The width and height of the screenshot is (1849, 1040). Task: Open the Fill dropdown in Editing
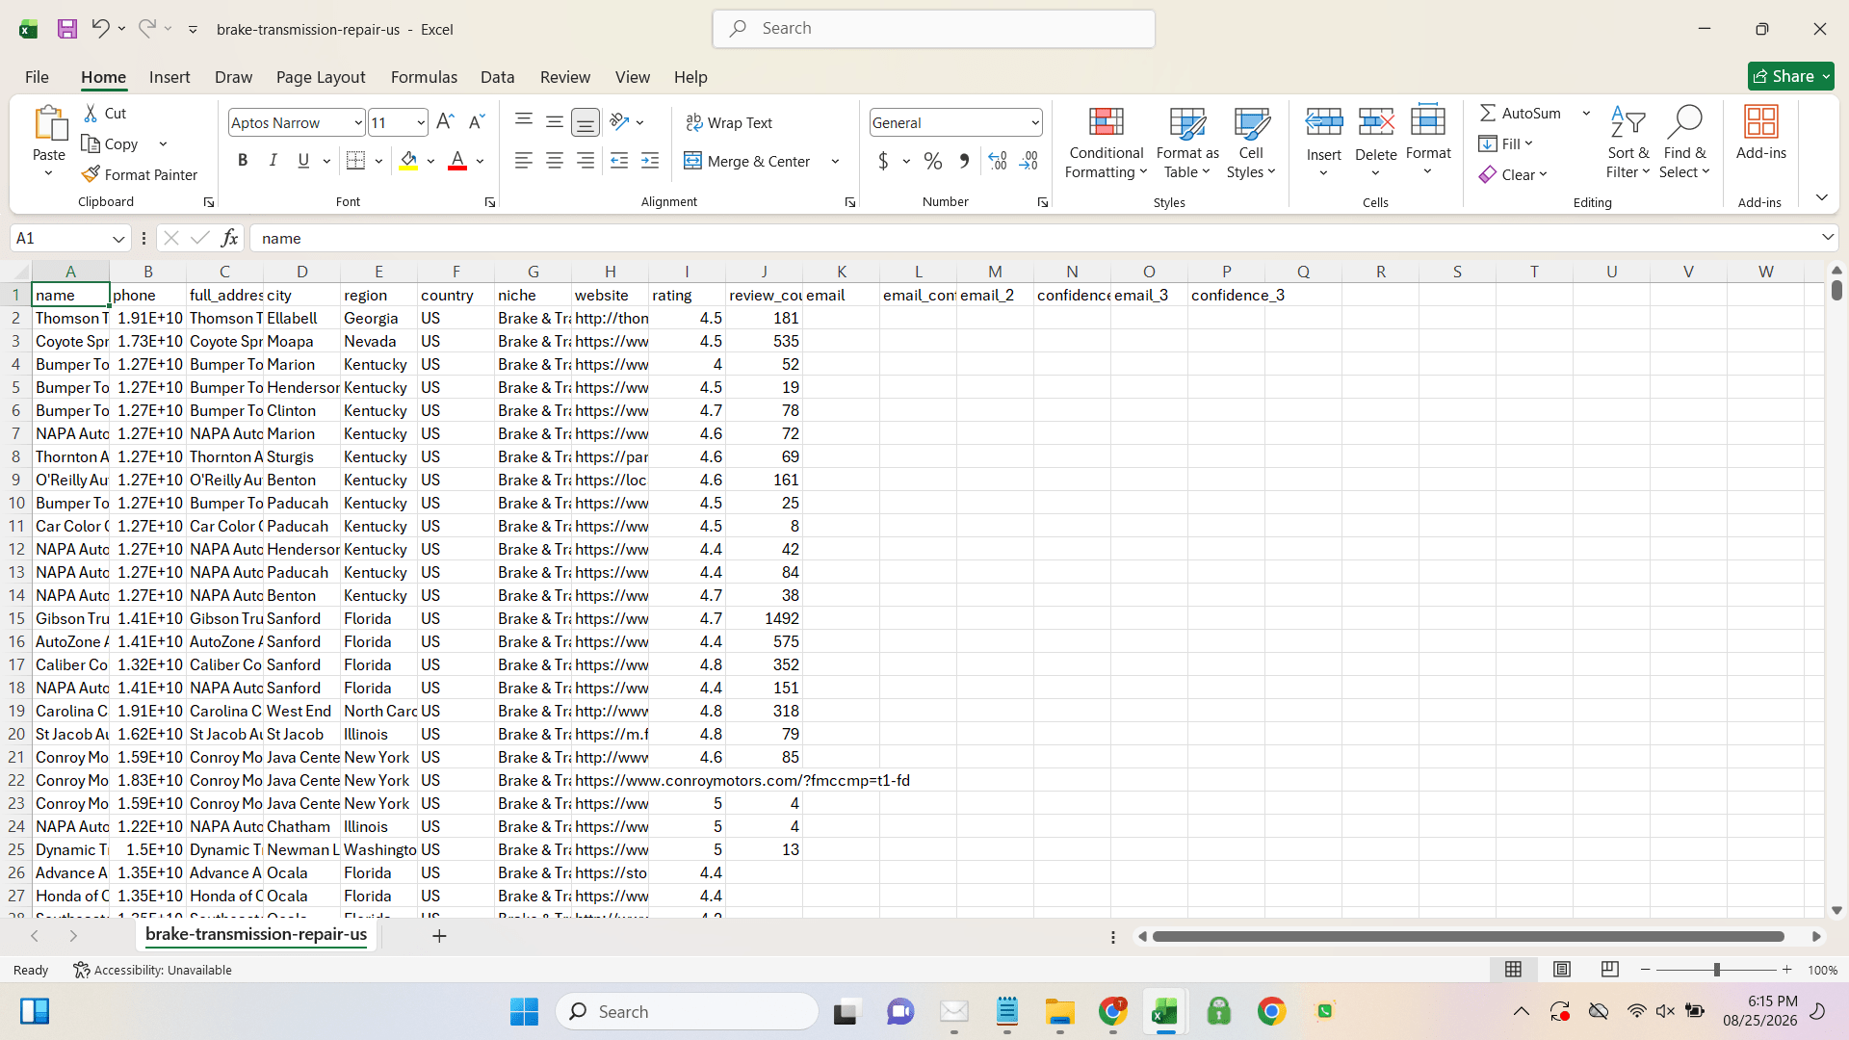(1506, 143)
